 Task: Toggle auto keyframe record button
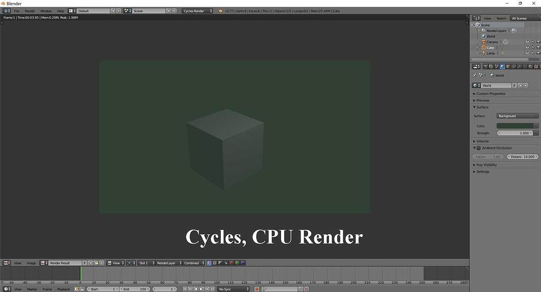[x=257, y=289]
